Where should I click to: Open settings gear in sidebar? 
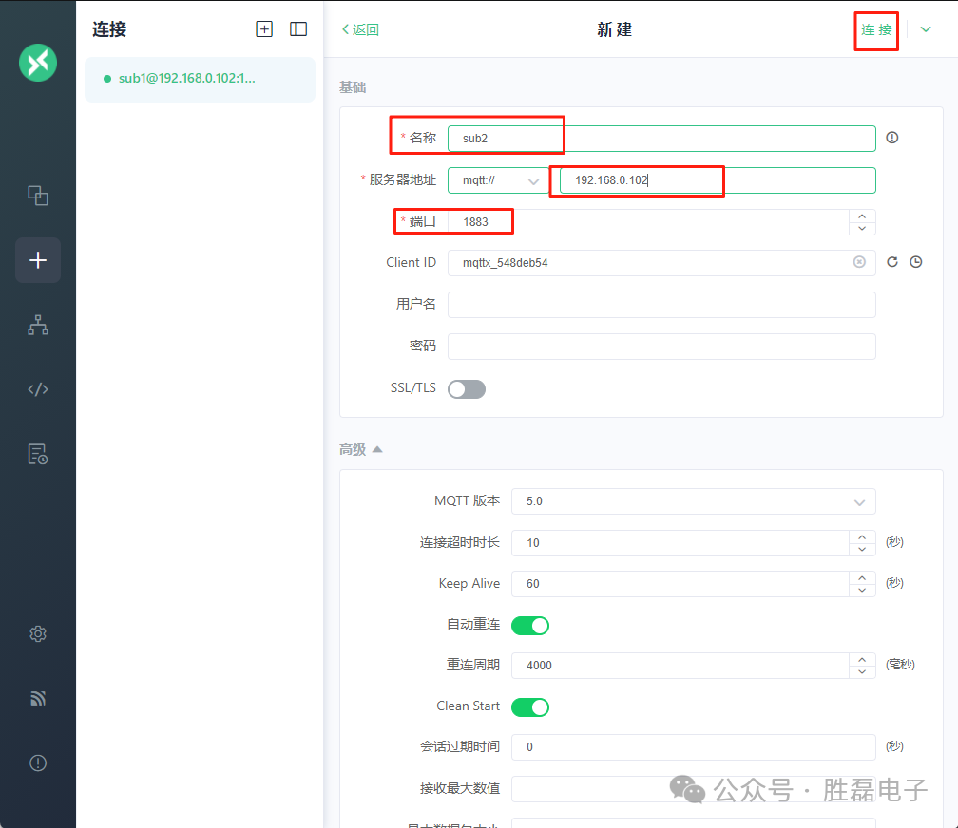[38, 634]
